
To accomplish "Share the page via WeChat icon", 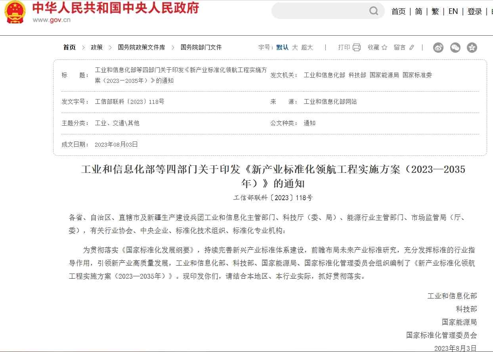I will click(455, 48).
